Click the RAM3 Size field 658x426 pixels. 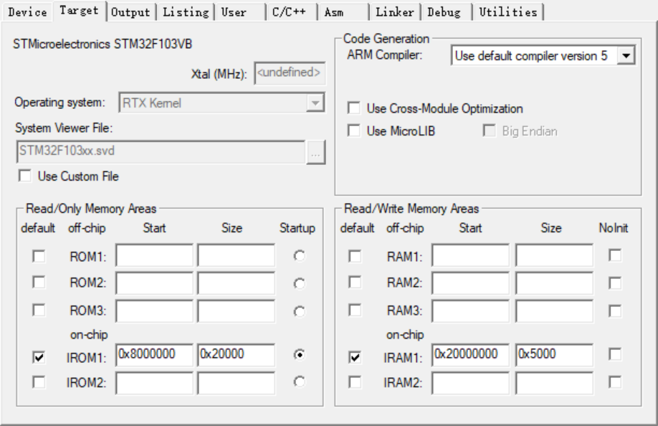[x=554, y=311]
